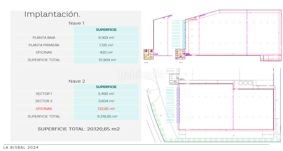Screen dimensions: 283x151
Task: Click the SECTOR 1 row label
Action: 44,94
